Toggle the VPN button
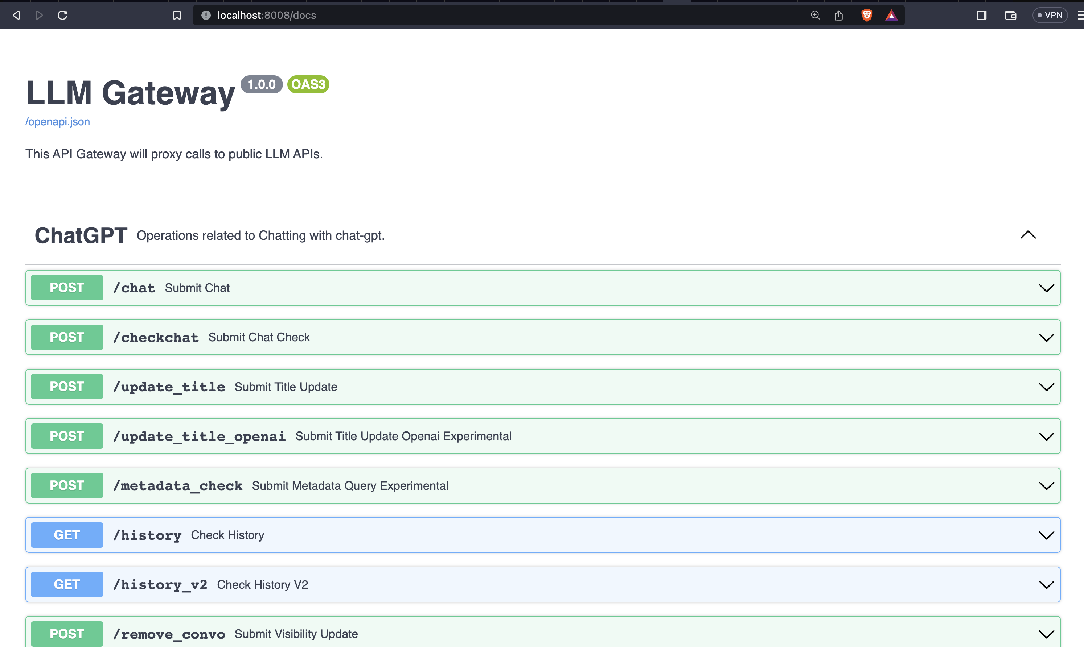Viewport: 1084px width, 647px height. coord(1050,15)
